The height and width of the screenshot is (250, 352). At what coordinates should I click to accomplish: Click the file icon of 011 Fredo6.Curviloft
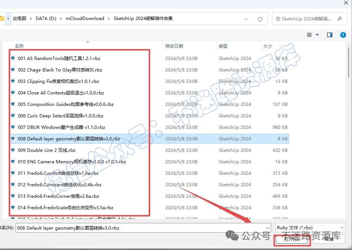pos(13,173)
